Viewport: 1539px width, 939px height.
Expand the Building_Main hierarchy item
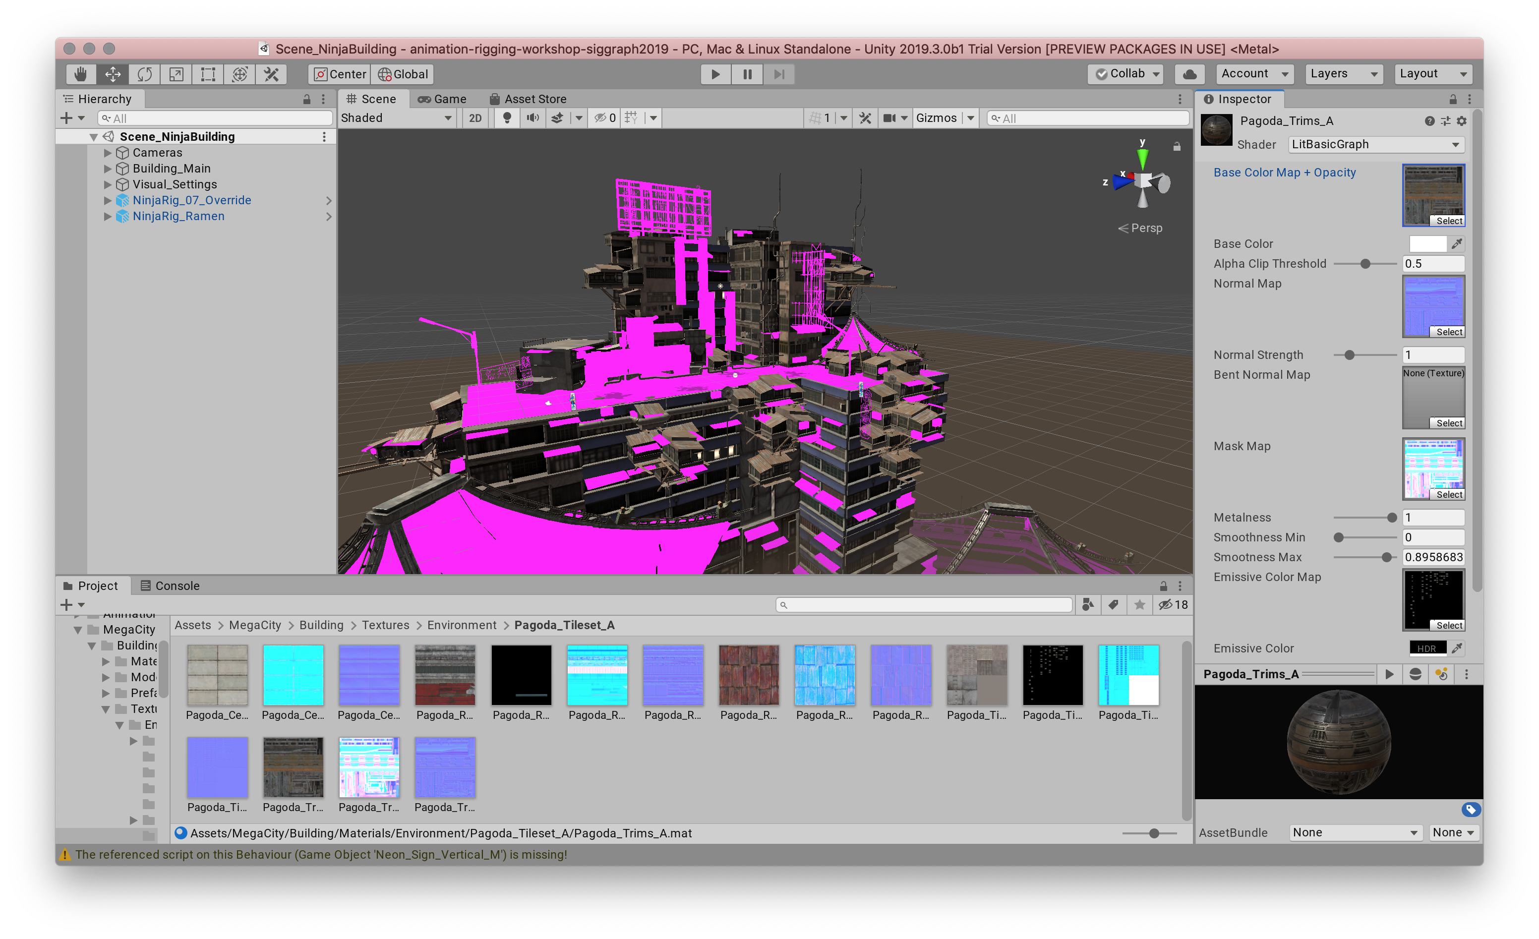pyautogui.click(x=108, y=169)
